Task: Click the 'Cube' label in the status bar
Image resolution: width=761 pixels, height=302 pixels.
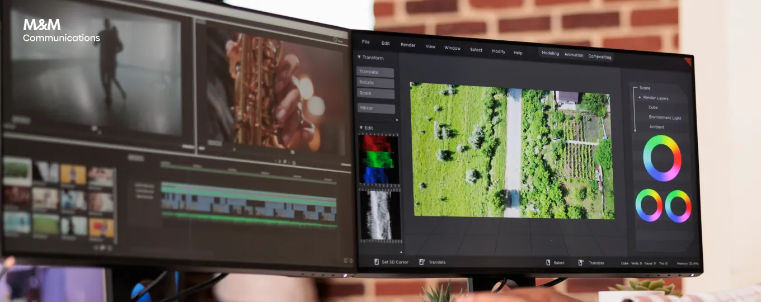Action: point(624,263)
